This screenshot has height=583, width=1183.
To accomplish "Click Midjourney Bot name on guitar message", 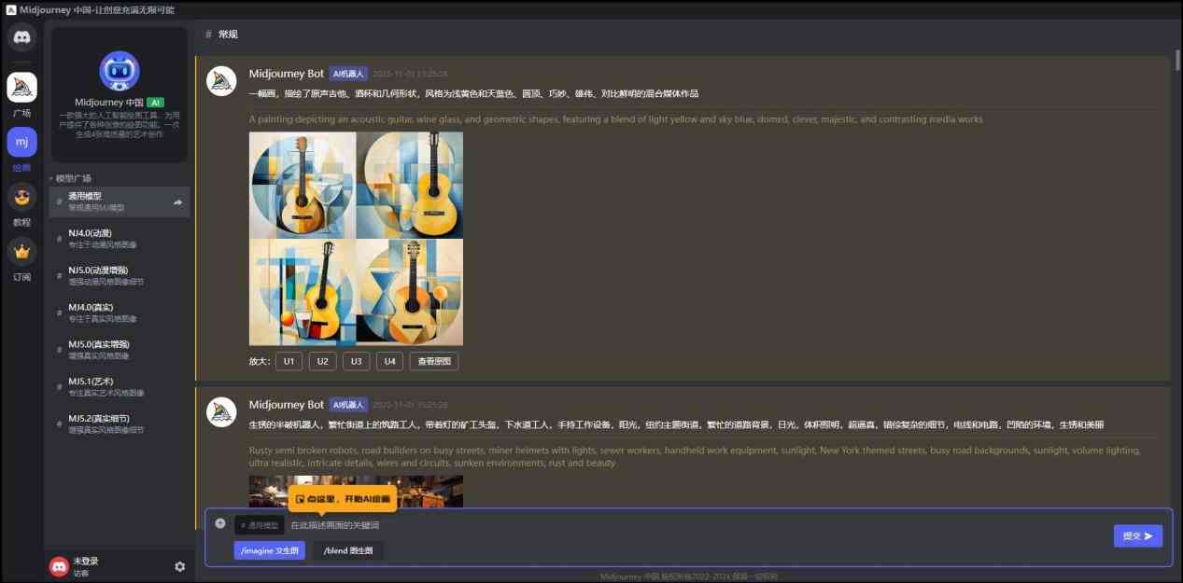I will pos(287,73).
